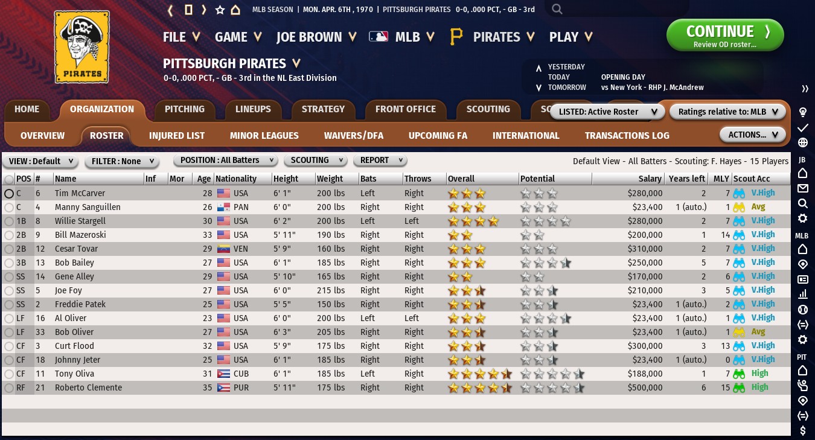
Task: Open the ACTIONS... dropdown
Action: [x=752, y=135]
